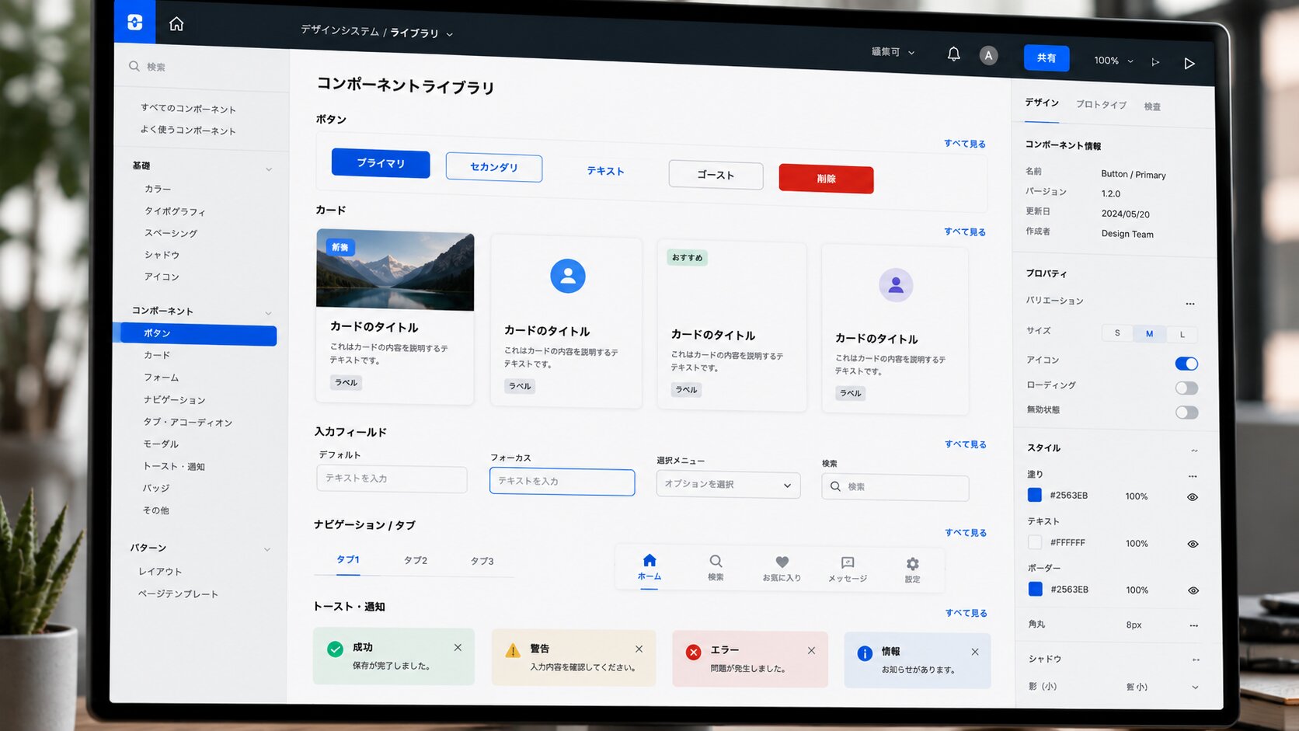The height and width of the screenshot is (731, 1299).
Task: Open notifications bell
Action: [x=953, y=54]
